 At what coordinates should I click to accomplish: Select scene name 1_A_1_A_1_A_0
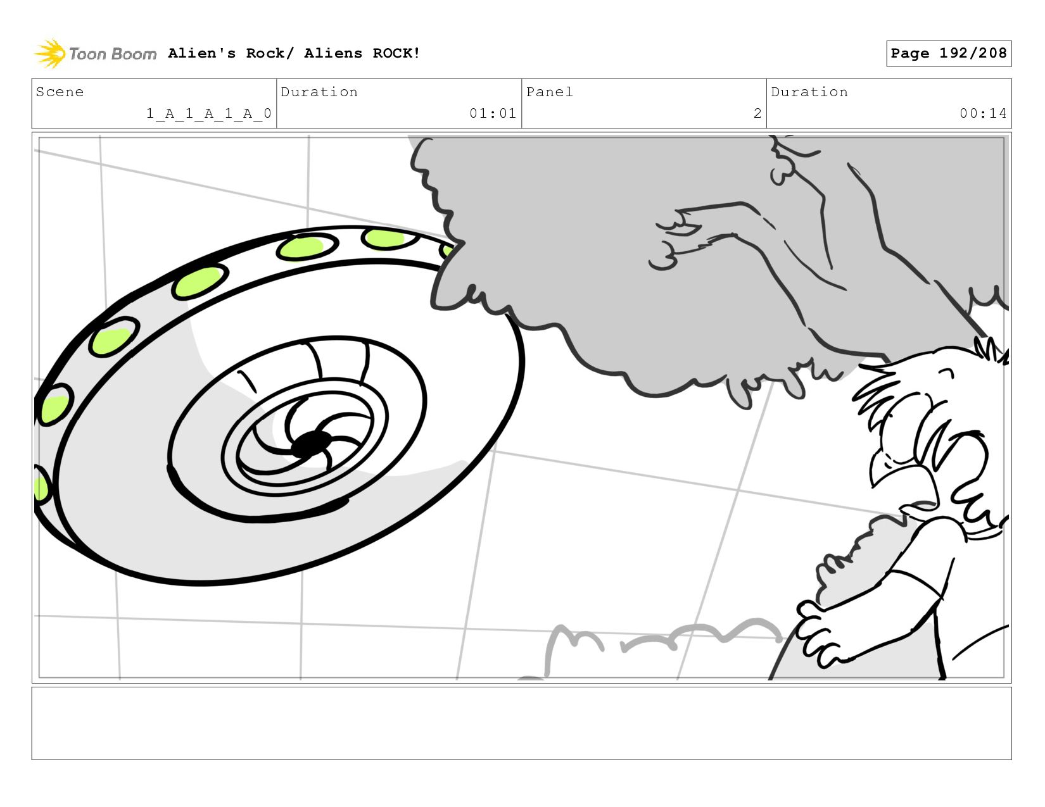tap(208, 113)
